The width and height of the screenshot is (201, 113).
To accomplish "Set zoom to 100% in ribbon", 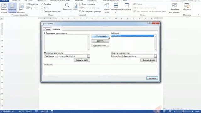I will click(x=75, y=7).
